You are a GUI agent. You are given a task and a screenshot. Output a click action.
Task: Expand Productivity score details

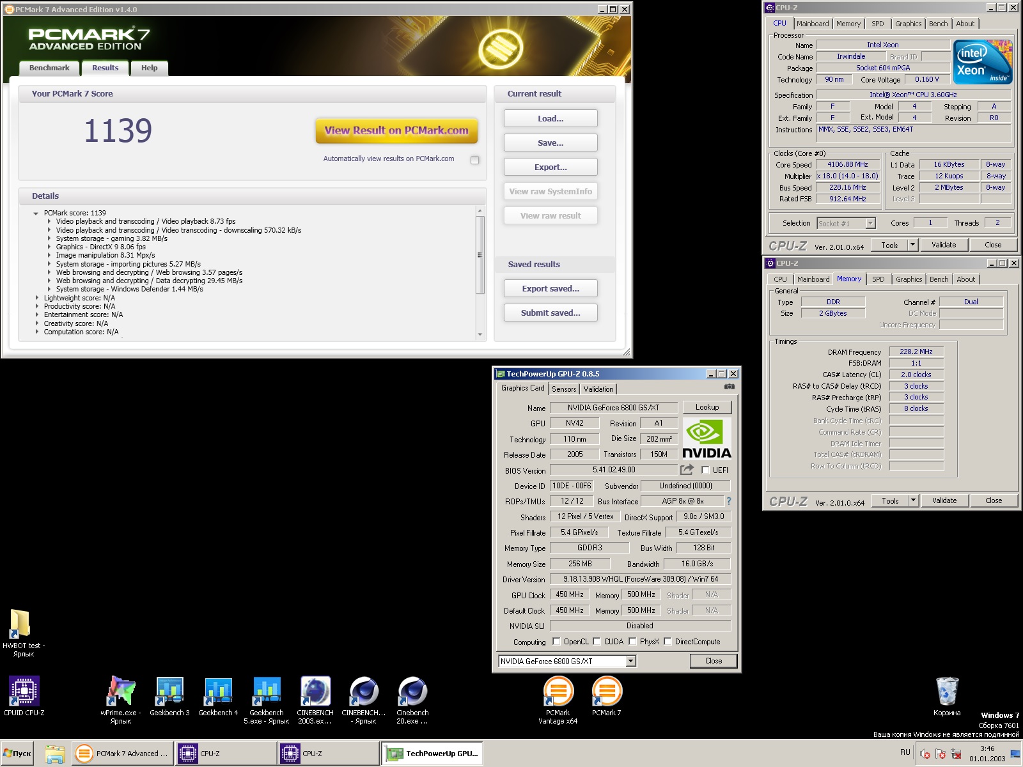[x=36, y=306]
